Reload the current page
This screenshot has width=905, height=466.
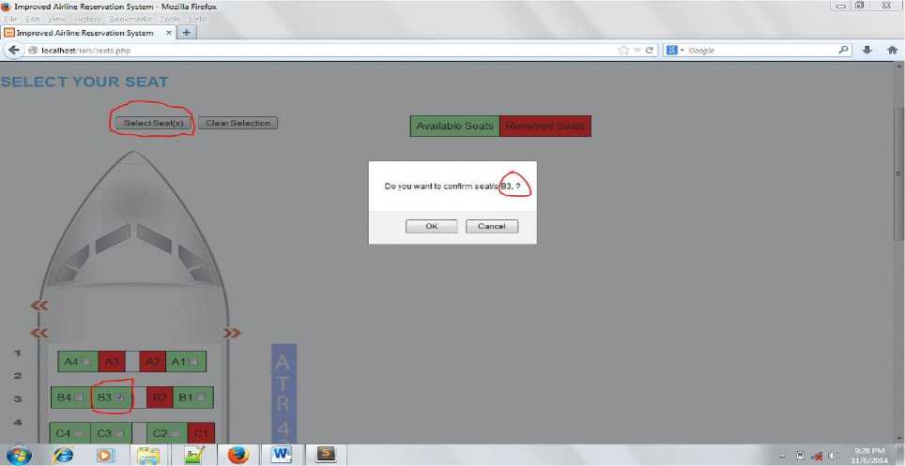coord(650,51)
